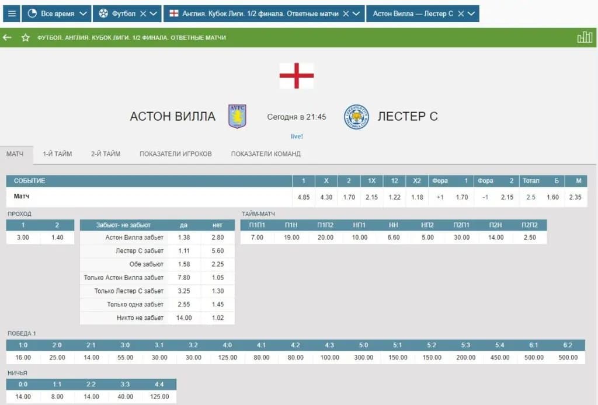Remove the Футбол filter with X

tap(143, 14)
